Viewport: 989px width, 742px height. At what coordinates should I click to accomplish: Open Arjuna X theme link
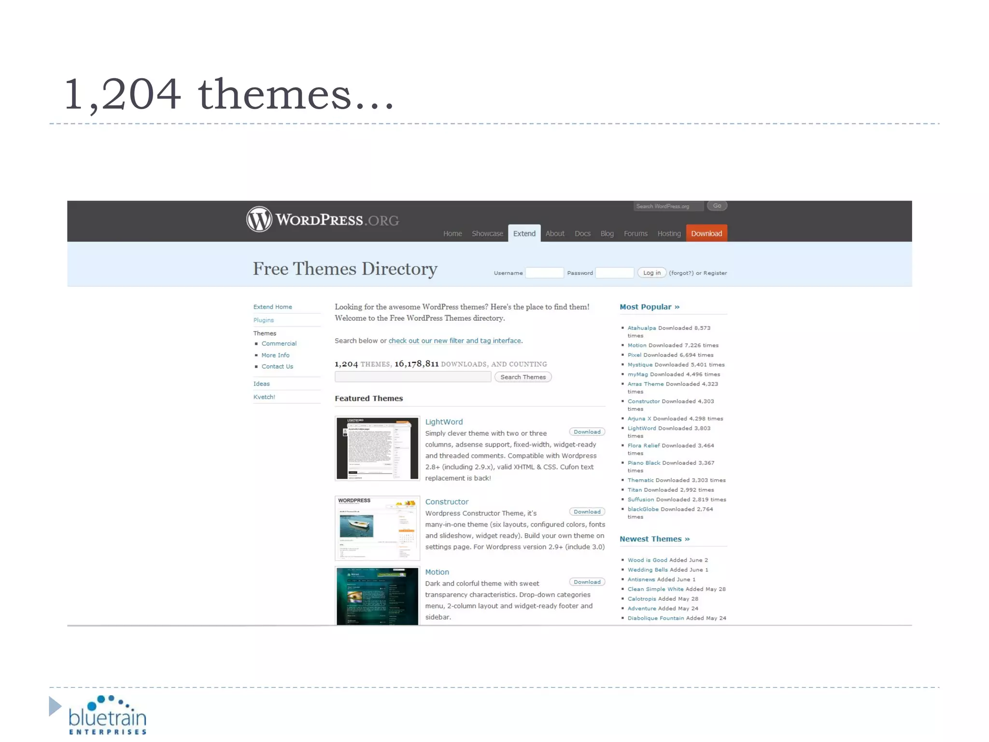pyautogui.click(x=639, y=419)
